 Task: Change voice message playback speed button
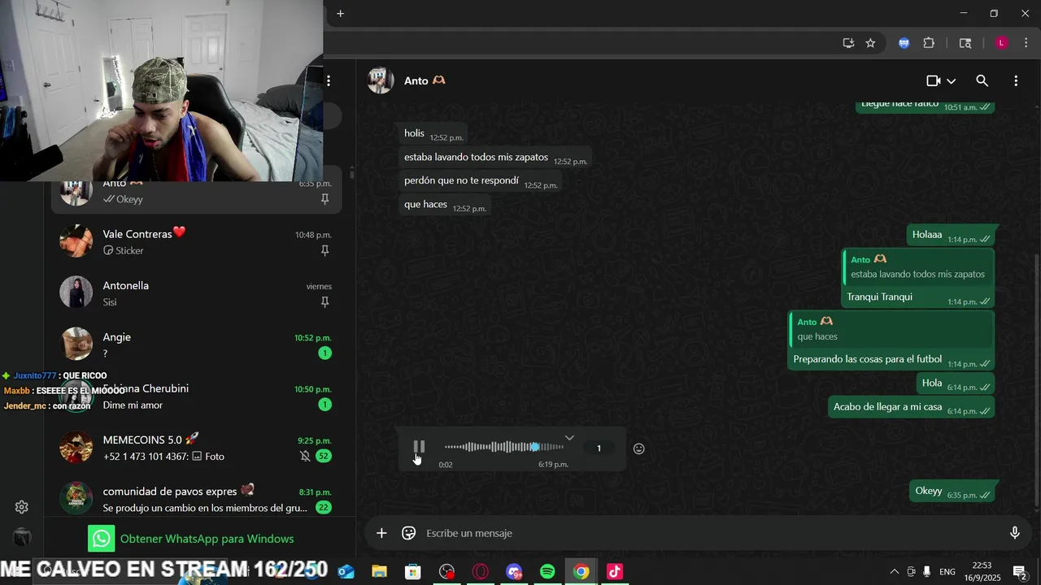point(599,448)
